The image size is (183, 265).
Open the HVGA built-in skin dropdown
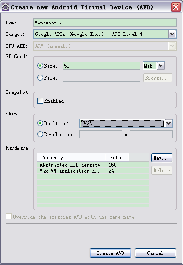(x=168, y=123)
